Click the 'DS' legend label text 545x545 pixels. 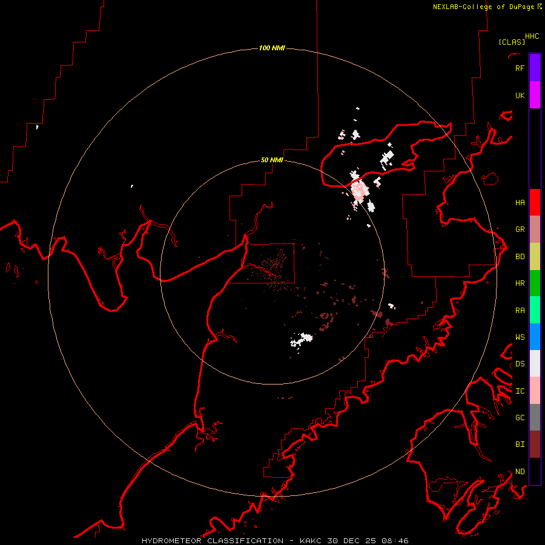pyautogui.click(x=520, y=363)
